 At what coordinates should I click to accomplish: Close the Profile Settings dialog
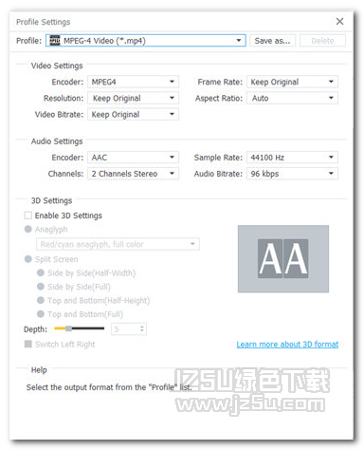point(339,21)
